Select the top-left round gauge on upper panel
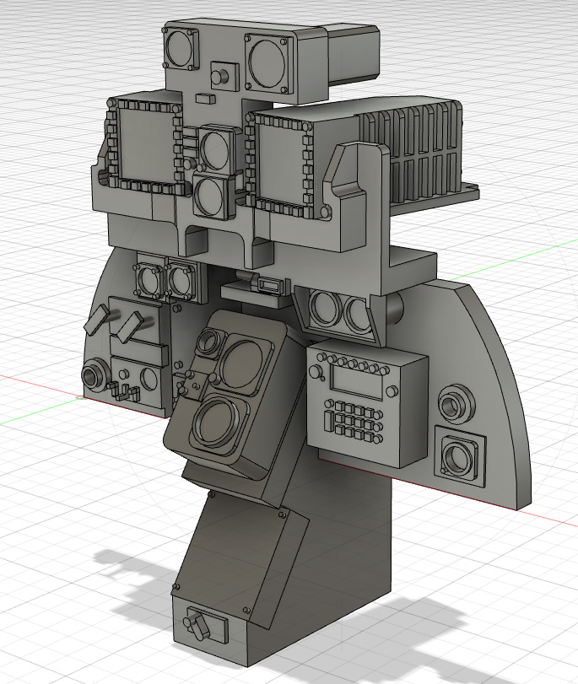 pos(180,47)
